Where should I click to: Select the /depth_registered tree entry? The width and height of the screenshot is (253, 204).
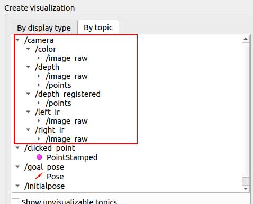point(68,94)
